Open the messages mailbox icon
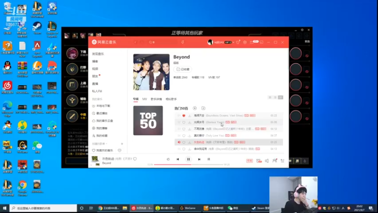The height and width of the screenshot is (213, 378). point(252,42)
